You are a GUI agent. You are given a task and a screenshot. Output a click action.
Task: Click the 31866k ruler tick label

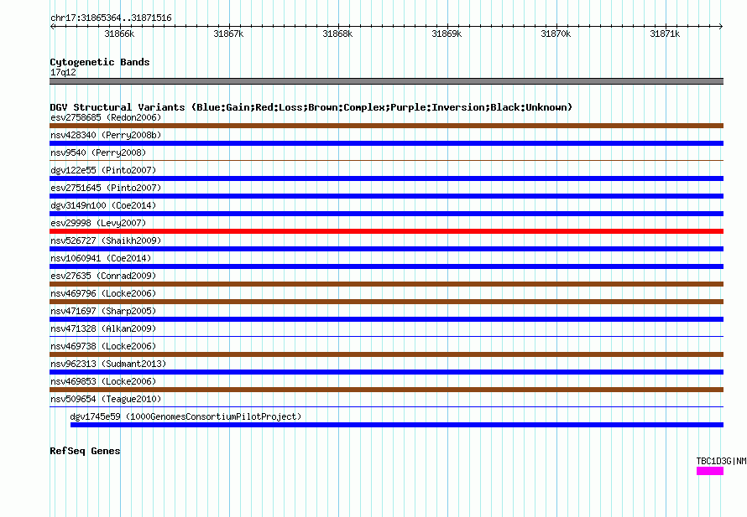pyautogui.click(x=119, y=34)
